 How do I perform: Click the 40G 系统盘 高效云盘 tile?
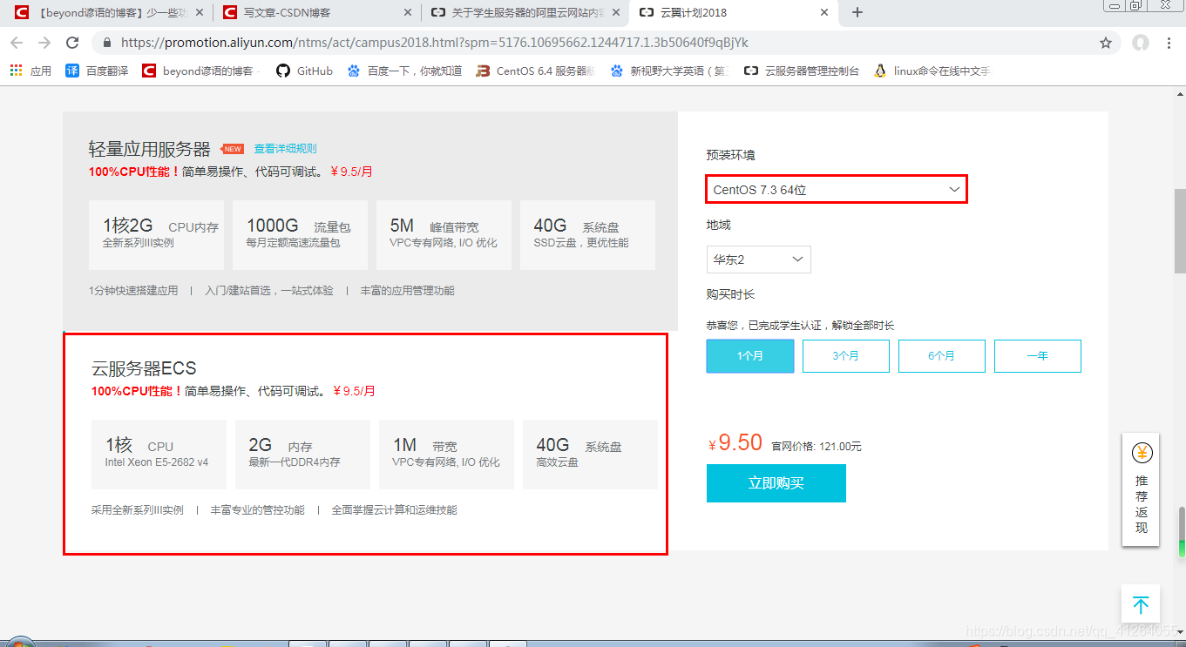(x=590, y=454)
